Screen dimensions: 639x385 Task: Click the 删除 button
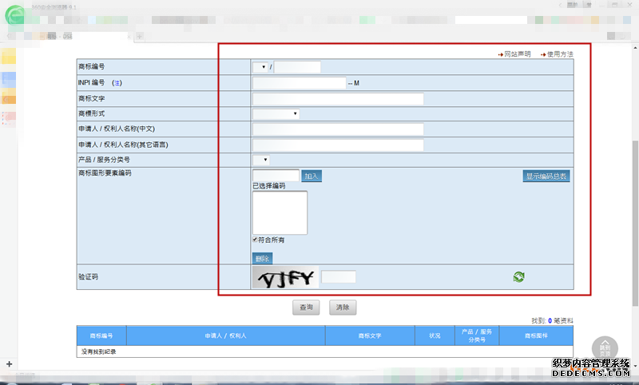point(263,258)
